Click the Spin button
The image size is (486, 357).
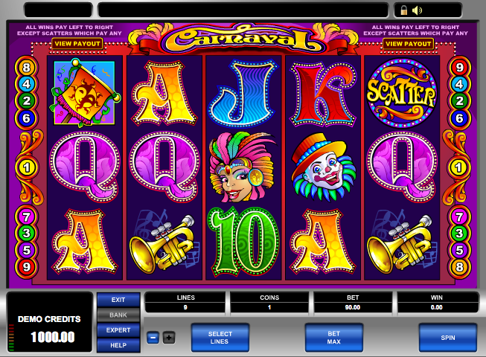(x=448, y=338)
